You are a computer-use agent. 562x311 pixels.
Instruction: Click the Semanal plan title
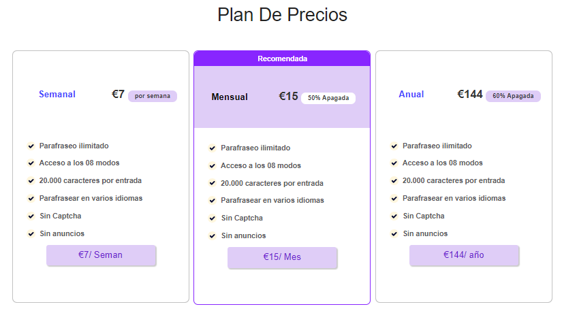pyautogui.click(x=57, y=94)
